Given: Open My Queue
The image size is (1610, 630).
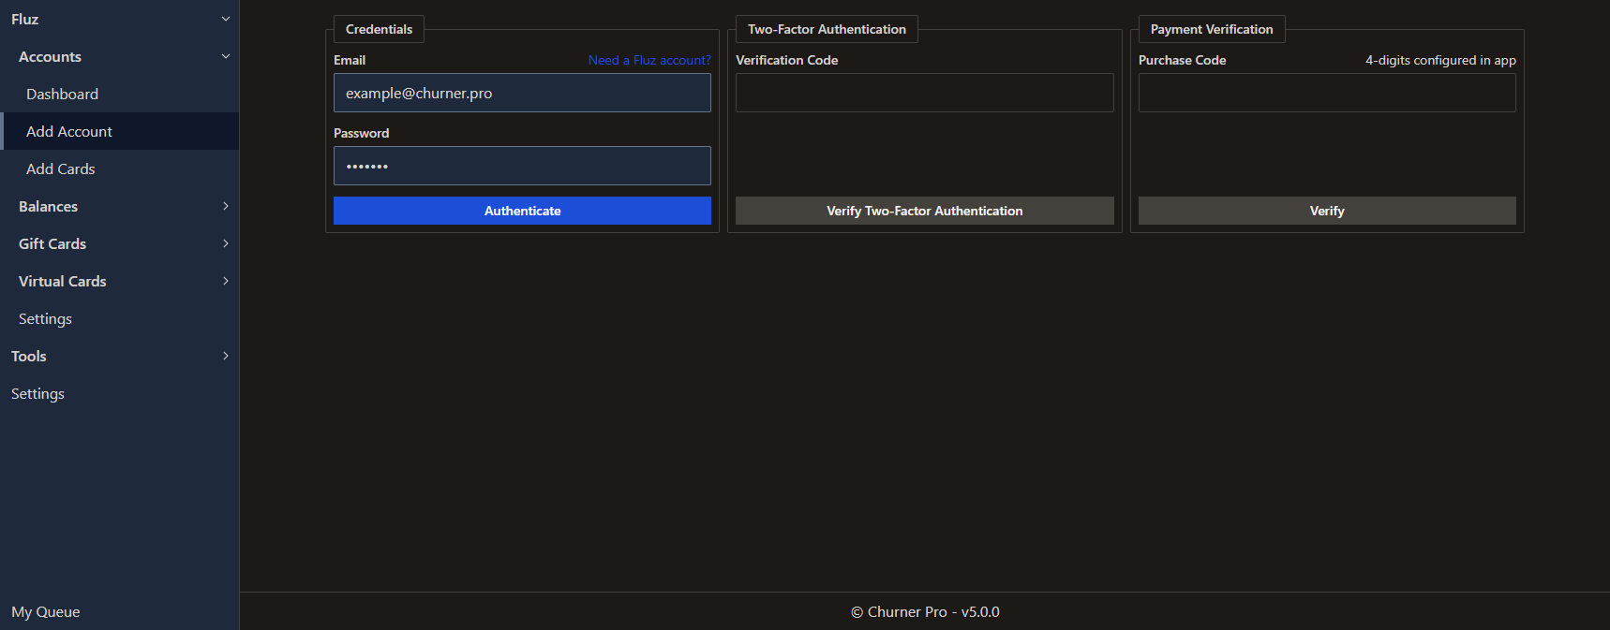Looking at the screenshot, I should coord(46,611).
